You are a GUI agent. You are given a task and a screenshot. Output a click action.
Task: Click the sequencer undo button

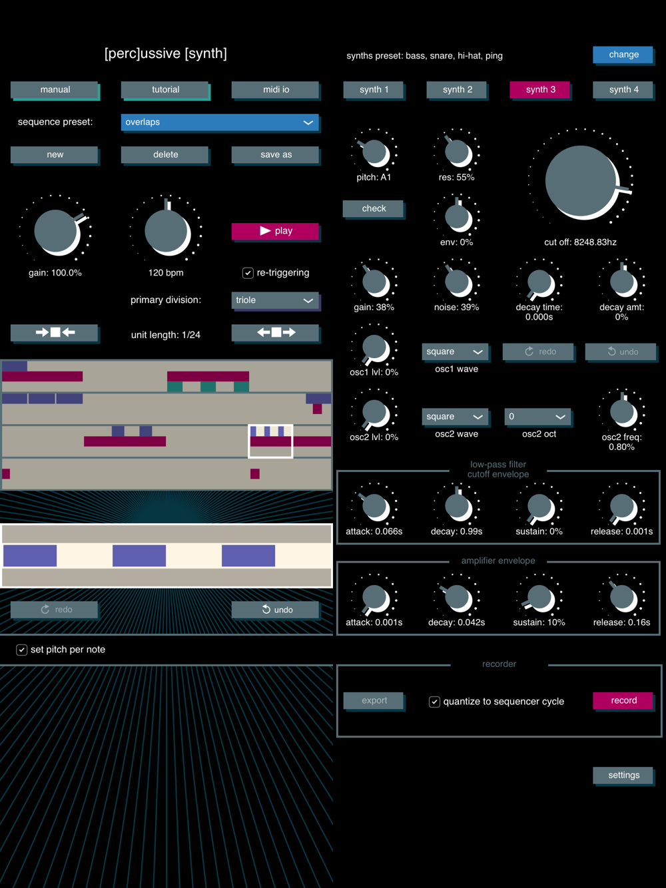276,609
